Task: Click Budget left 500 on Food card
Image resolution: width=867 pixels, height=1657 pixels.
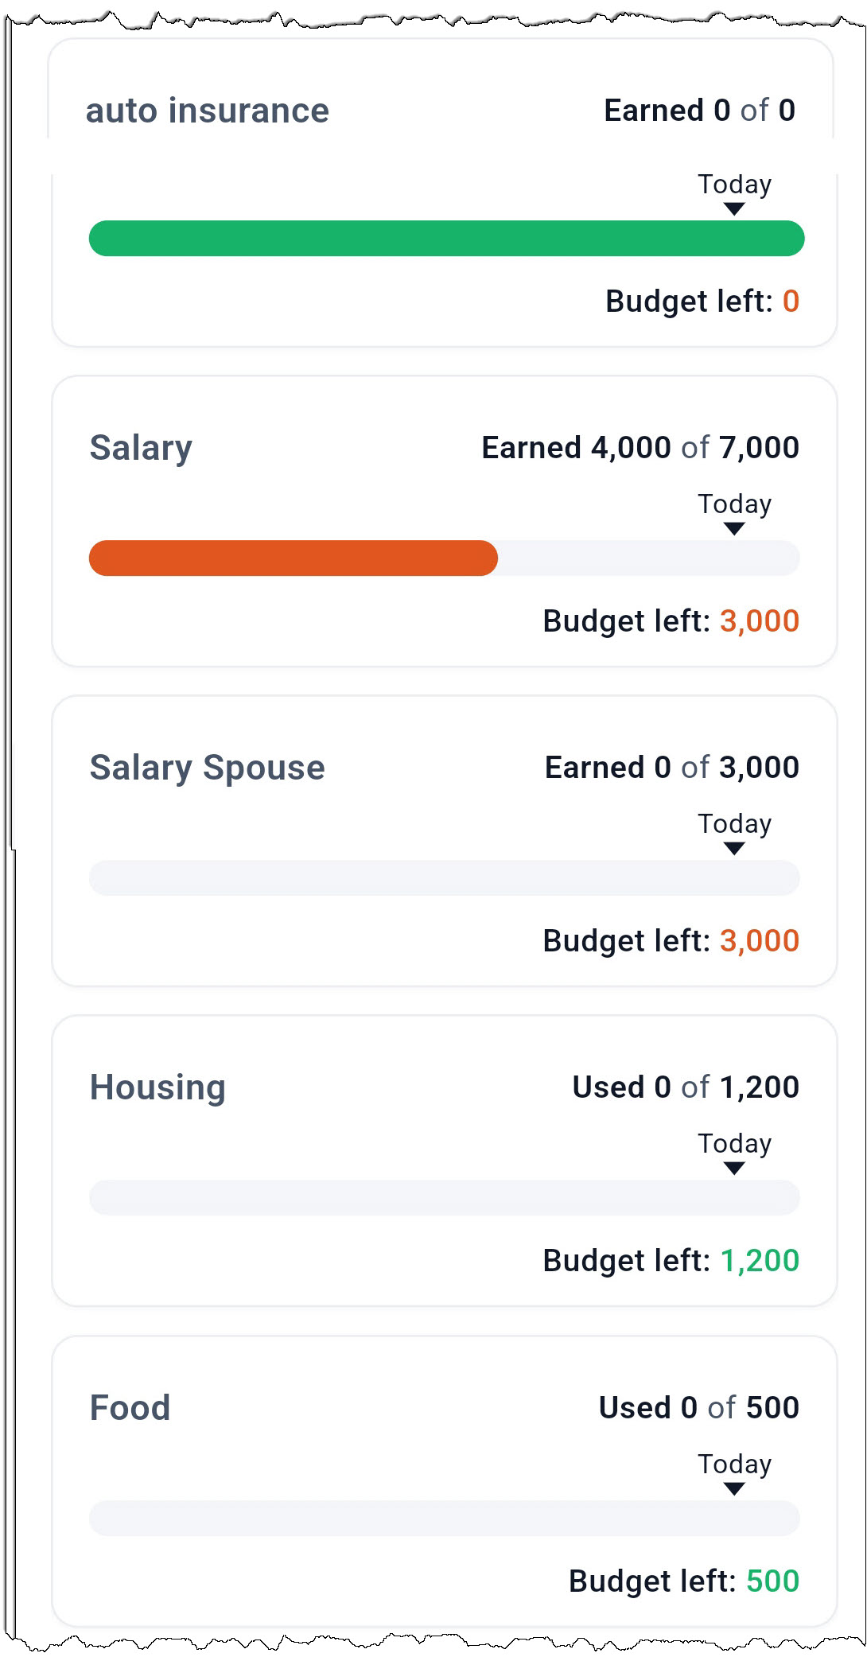Action: pos(684,1581)
